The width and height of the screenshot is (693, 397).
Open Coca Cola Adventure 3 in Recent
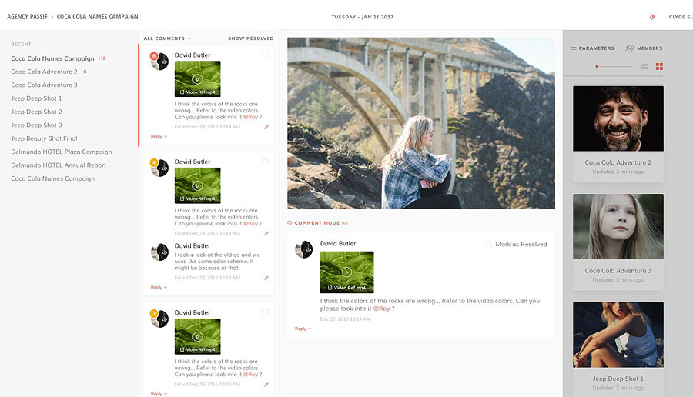[x=44, y=85]
